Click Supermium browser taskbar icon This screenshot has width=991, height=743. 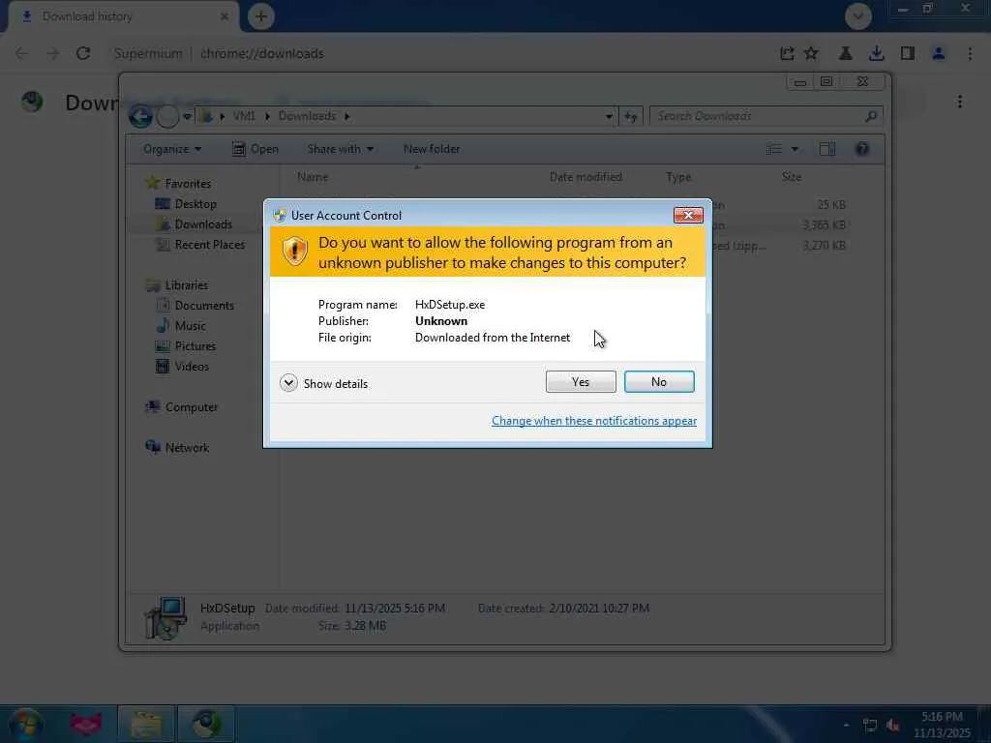(206, 724)
